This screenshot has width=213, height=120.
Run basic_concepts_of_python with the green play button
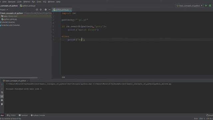click(x=206, y=6)
